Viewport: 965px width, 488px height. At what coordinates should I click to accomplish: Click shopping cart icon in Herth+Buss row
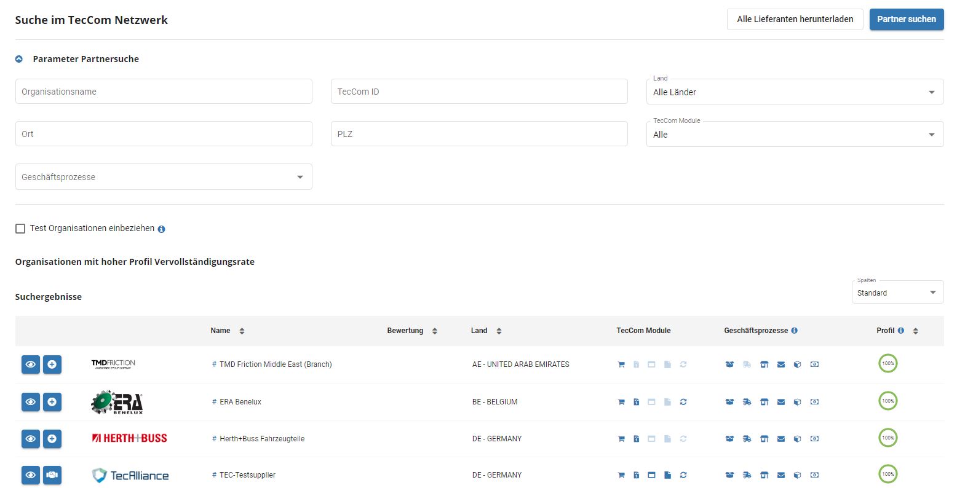coord(621,439)
